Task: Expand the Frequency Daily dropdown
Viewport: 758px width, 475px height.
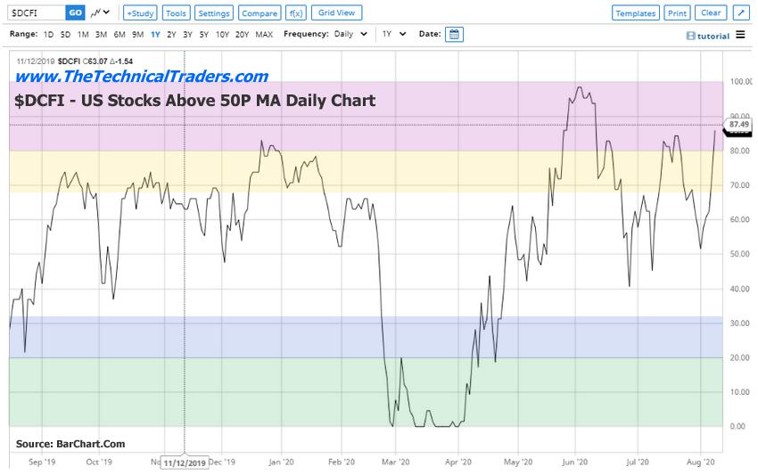Action: click(x=348, y=35)
